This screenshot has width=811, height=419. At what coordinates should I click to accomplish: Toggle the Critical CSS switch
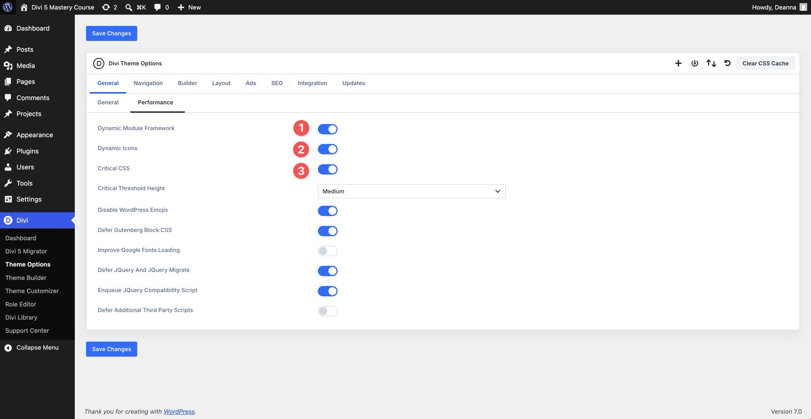[328, 170]
